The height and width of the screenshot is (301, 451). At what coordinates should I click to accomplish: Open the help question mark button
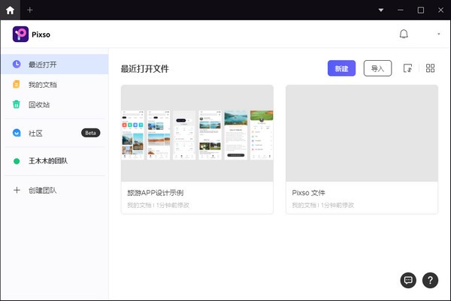click(431, 280)
